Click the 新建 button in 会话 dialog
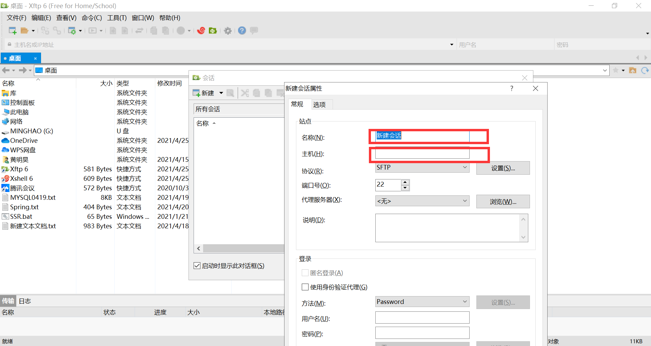 203,93
